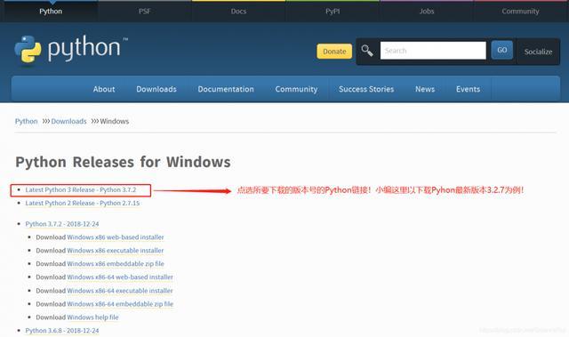
Task: Open the Socialize menu
Action: coord(538,52)
